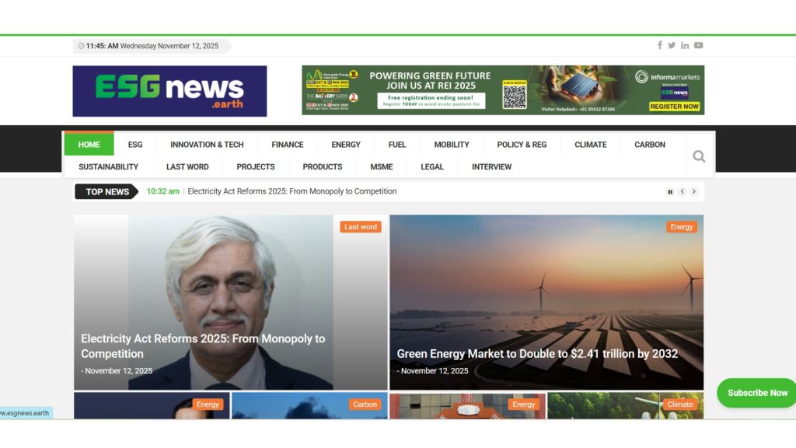This screenshot has width=796, height=448.
Task: Open site search via the magnifier icon
Action: (699, 154)
